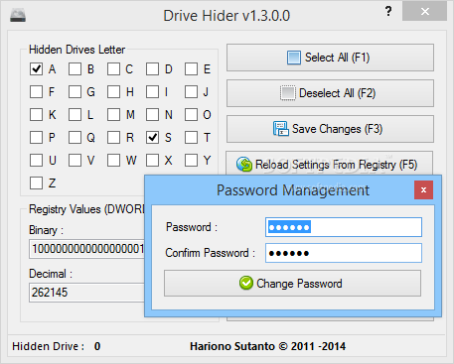Click the Deselect All (F2) button

[x=330, y=93]
